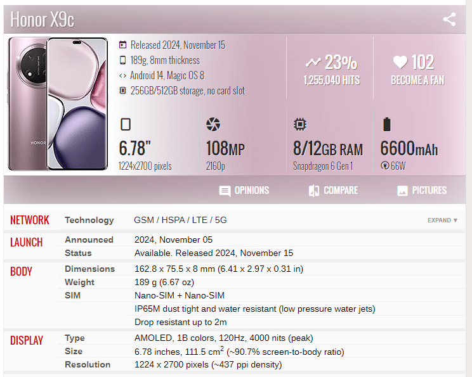Click the Technology spec label
The width and height of the screenshot is (472, 377).
[x=89, y=220]
